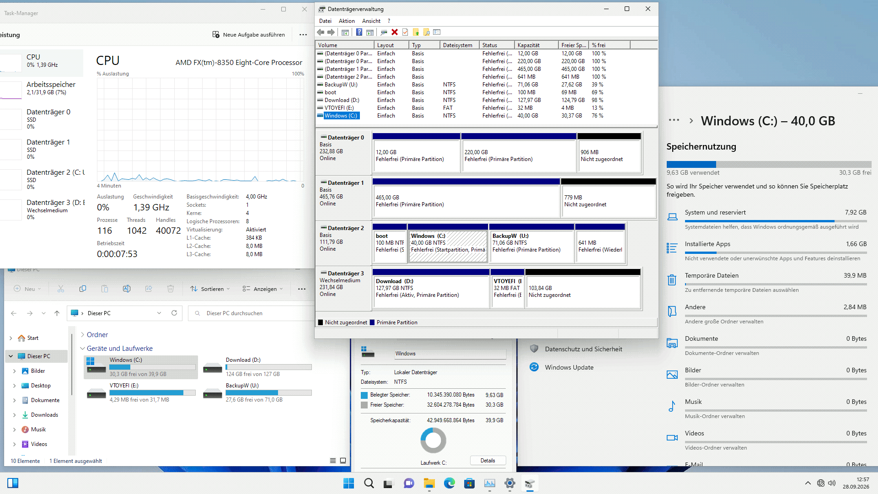878x494 pixels.
Task: Click the Rename icon in Explorer toolbar
Action: coord(127,289)
